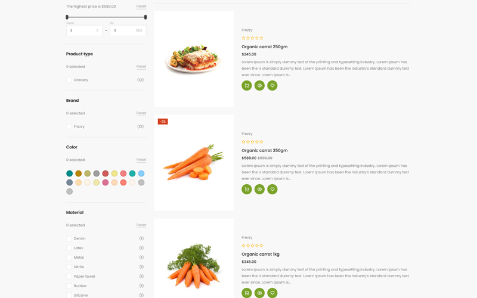Open the lasagna product image
The image size is (477, 298).
tap(194, 58)
